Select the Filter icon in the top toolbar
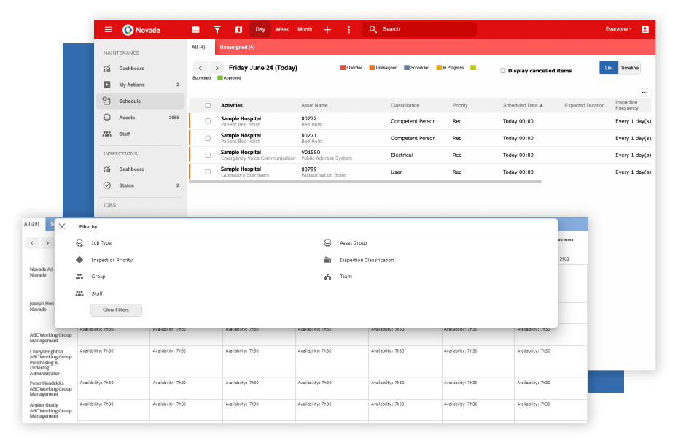 217,29
